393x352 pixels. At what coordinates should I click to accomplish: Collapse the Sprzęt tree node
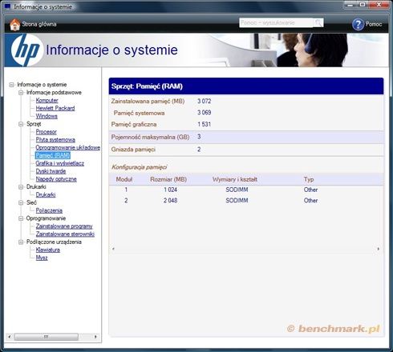[21, 124]
